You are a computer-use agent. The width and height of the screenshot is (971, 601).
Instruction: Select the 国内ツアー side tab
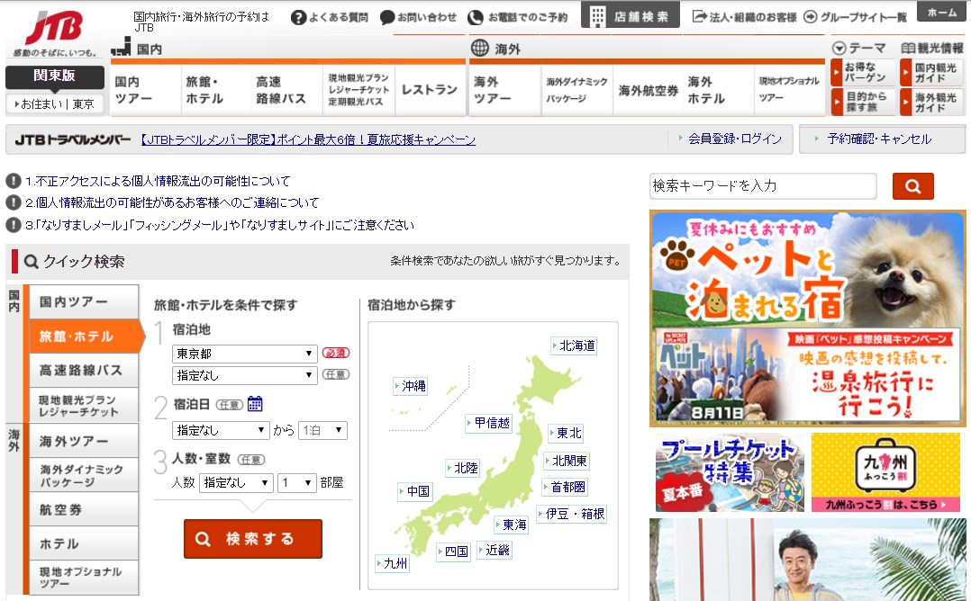85,301
